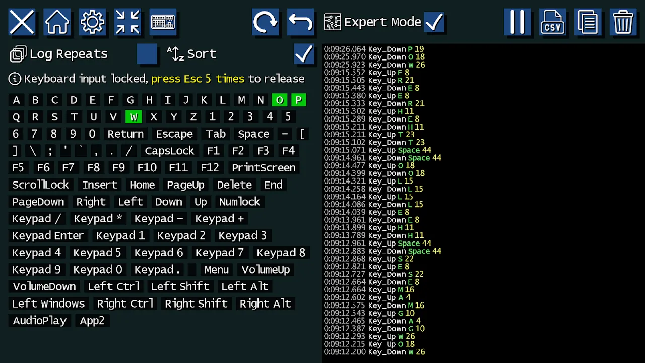Click the Tab key label

[x=216, y=134]
